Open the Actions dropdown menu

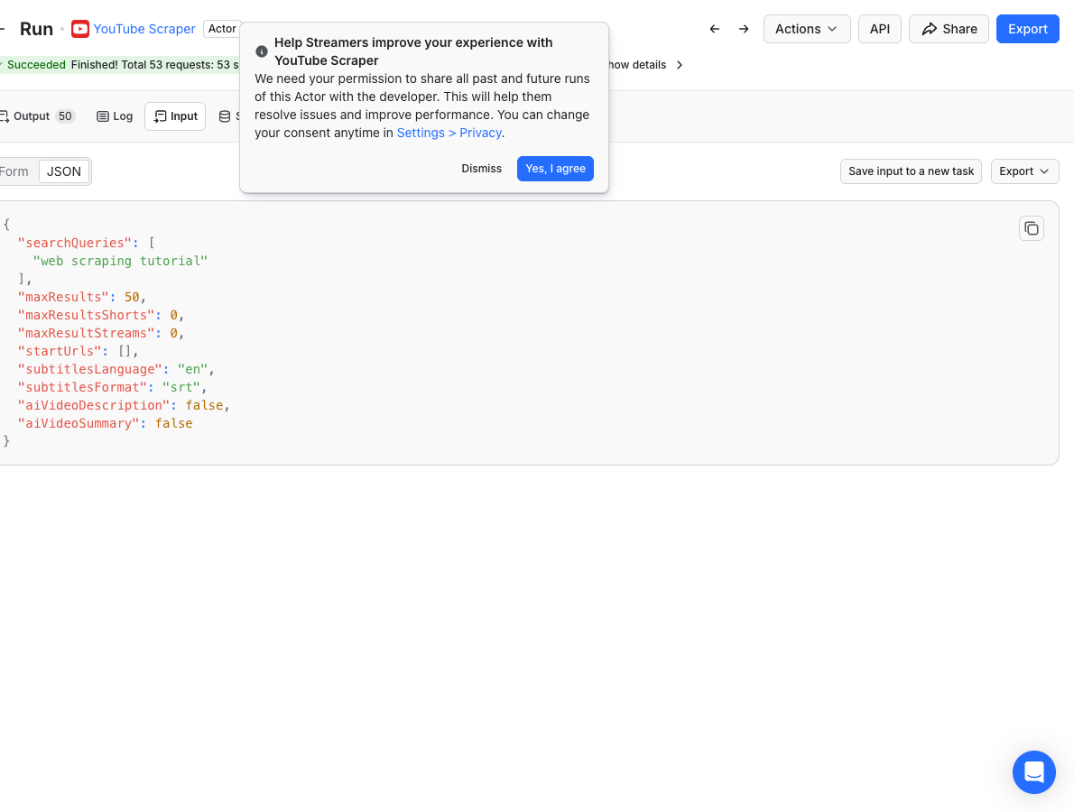(807, 29)
